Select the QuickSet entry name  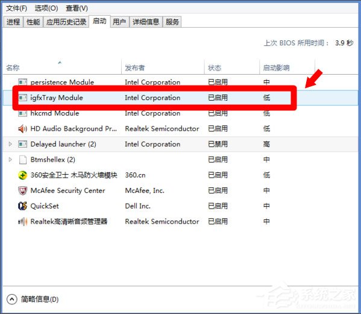[45, 206]
